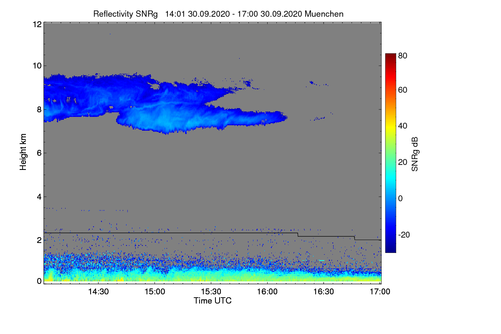Click the height tick label '8'

coord(39,109)
